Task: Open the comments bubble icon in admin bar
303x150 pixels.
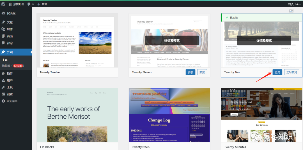Action: tap(29, 4)
